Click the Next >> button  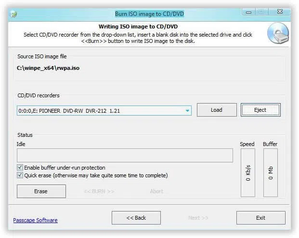coord(198,218)
